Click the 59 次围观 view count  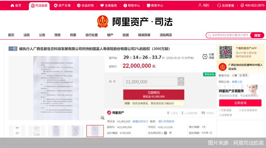coord(207,113)
